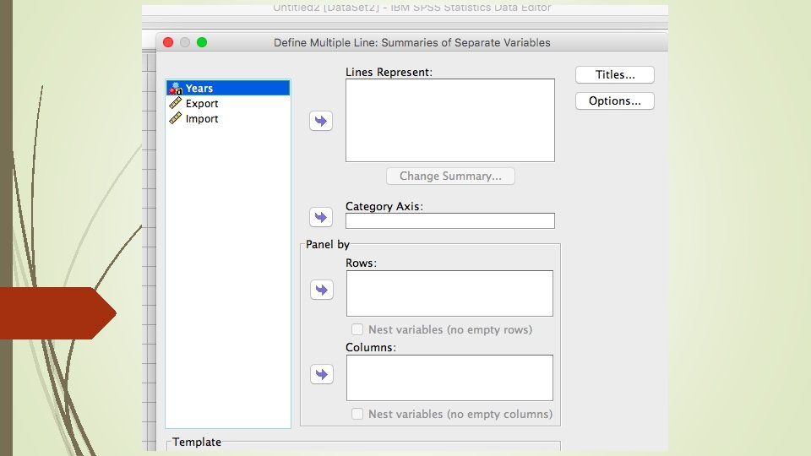The image size is (811, 456).
Task: Click the ruler icon beside Import
Action: (x=176, y=118)
